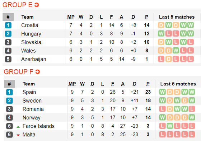Click Azerbaijan's D result badge

click(x=168, y=59)
